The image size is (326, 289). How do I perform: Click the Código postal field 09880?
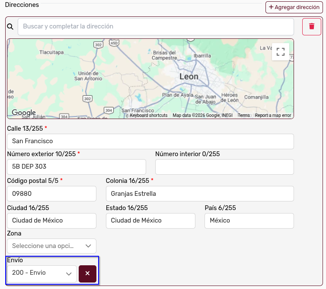pos(51,194)
